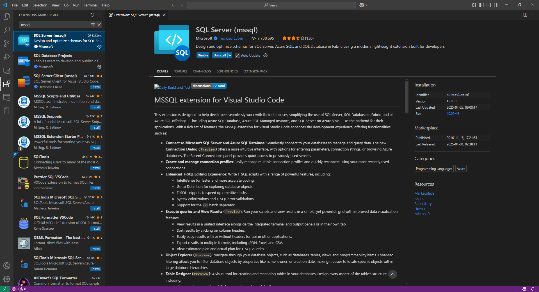Install MSSQL Snippets extension
This screenshot has height=292, width=539.
coord(96,127)
